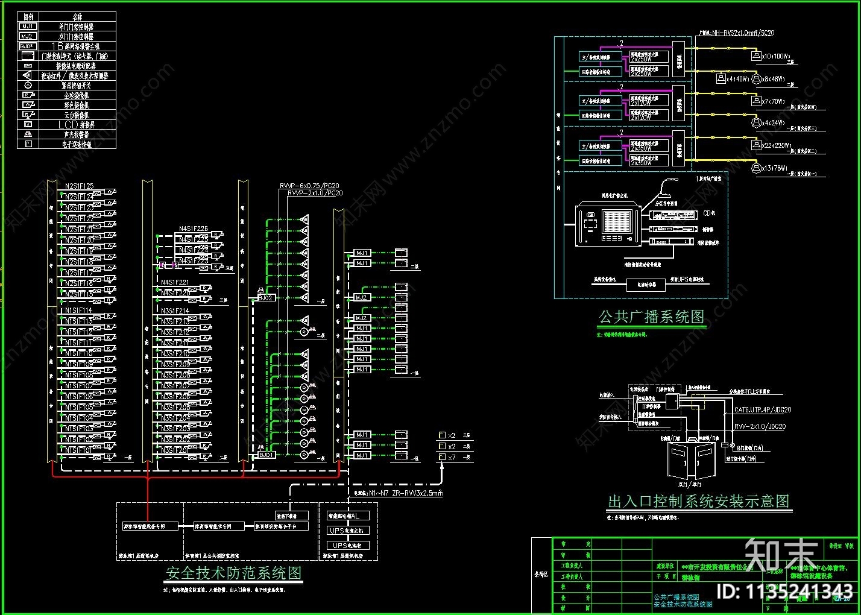
Task: Select the triangular detector symbol in legend
Action: (x=28, y=75)
